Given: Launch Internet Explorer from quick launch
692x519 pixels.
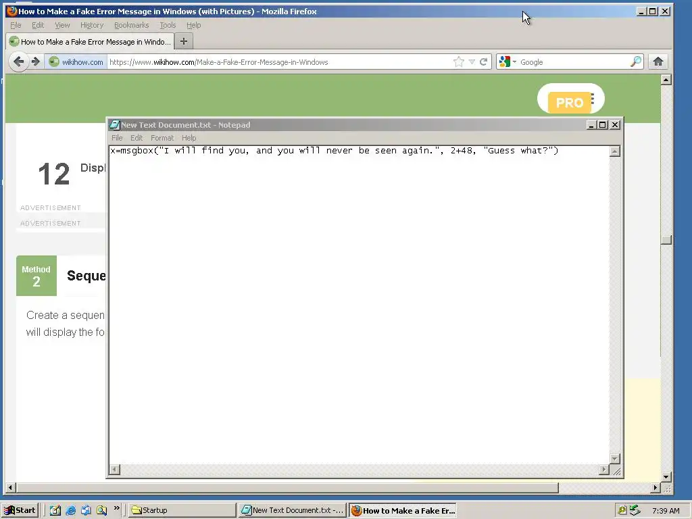Looking at the screenshot, I should coord(70,510).
